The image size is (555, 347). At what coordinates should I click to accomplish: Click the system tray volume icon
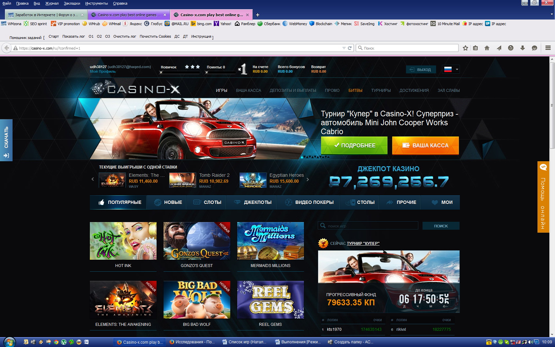coord(530,342)
